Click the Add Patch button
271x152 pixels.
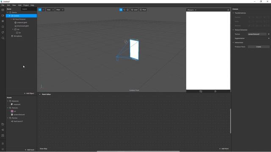[x=224, y=149]
